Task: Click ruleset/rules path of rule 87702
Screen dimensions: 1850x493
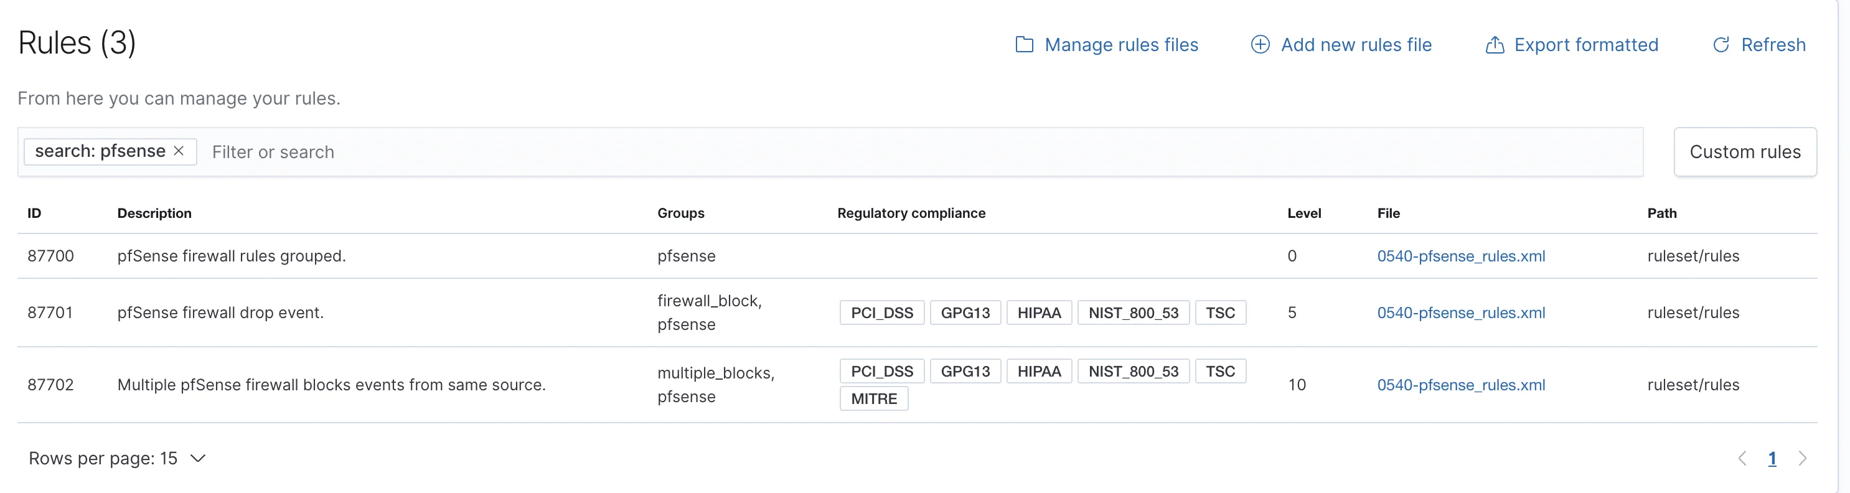Action: pos(1693,385)
